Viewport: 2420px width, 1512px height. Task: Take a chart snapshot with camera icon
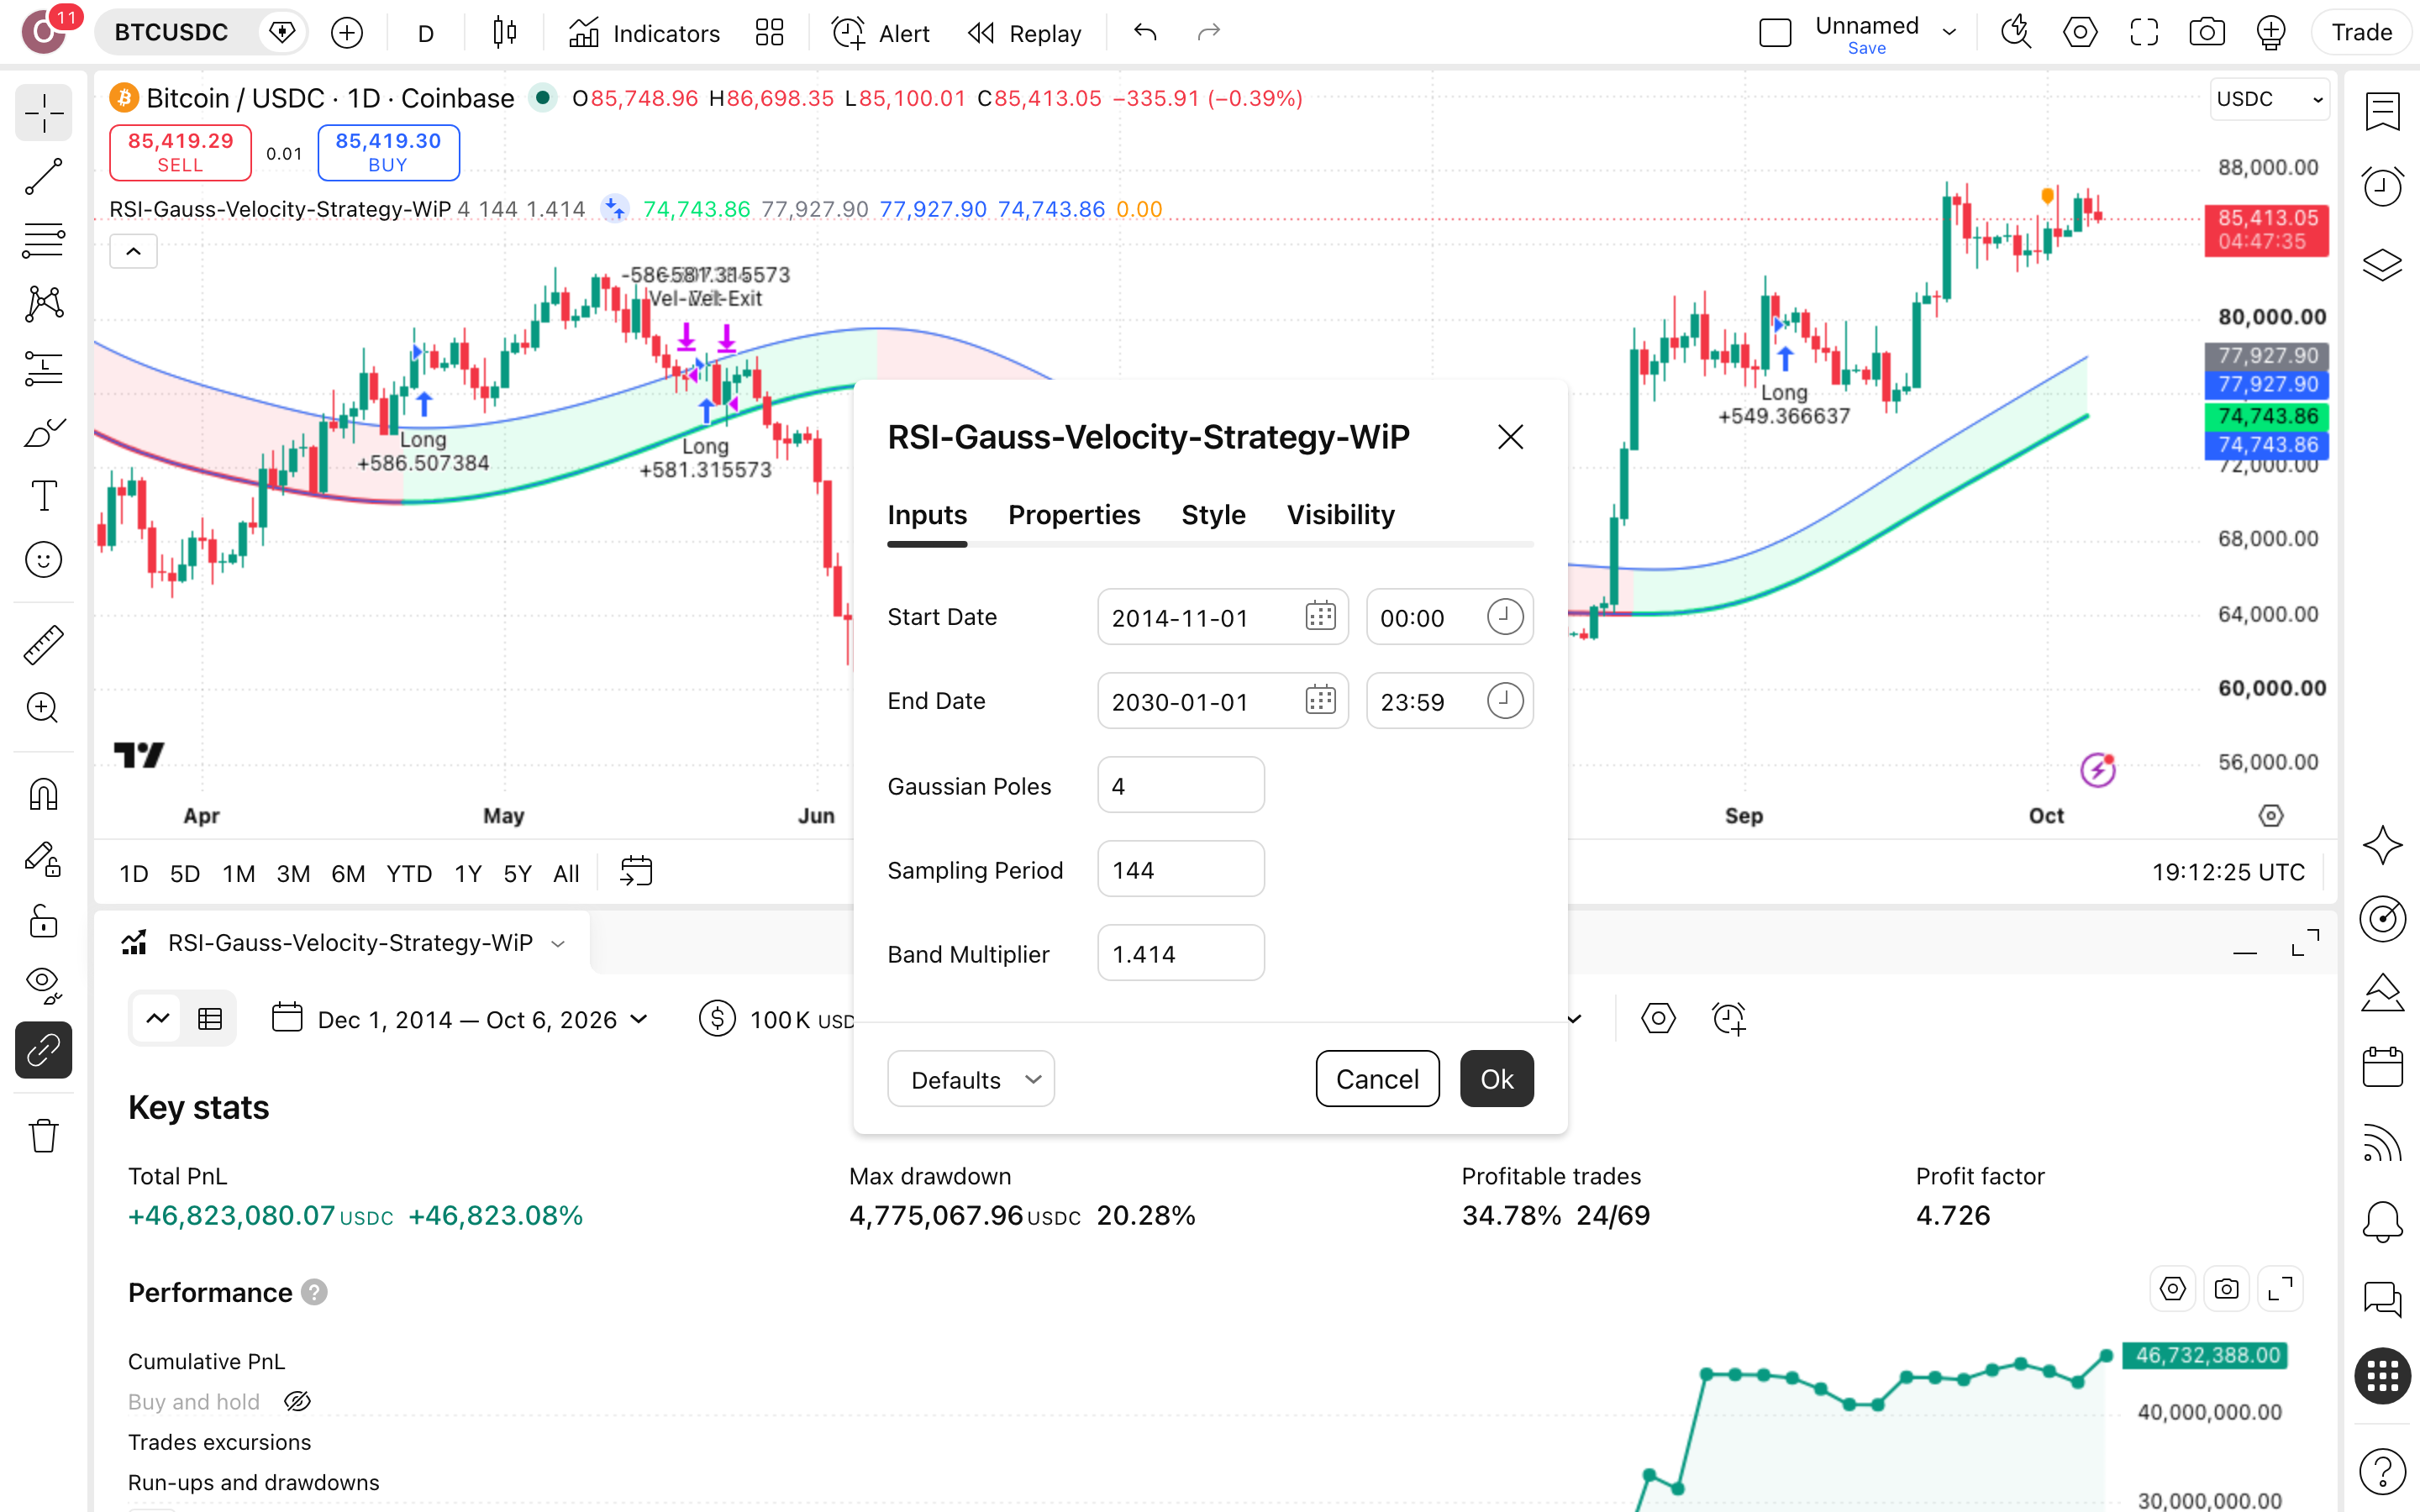pyautogui.click(x=2207, y=33)
